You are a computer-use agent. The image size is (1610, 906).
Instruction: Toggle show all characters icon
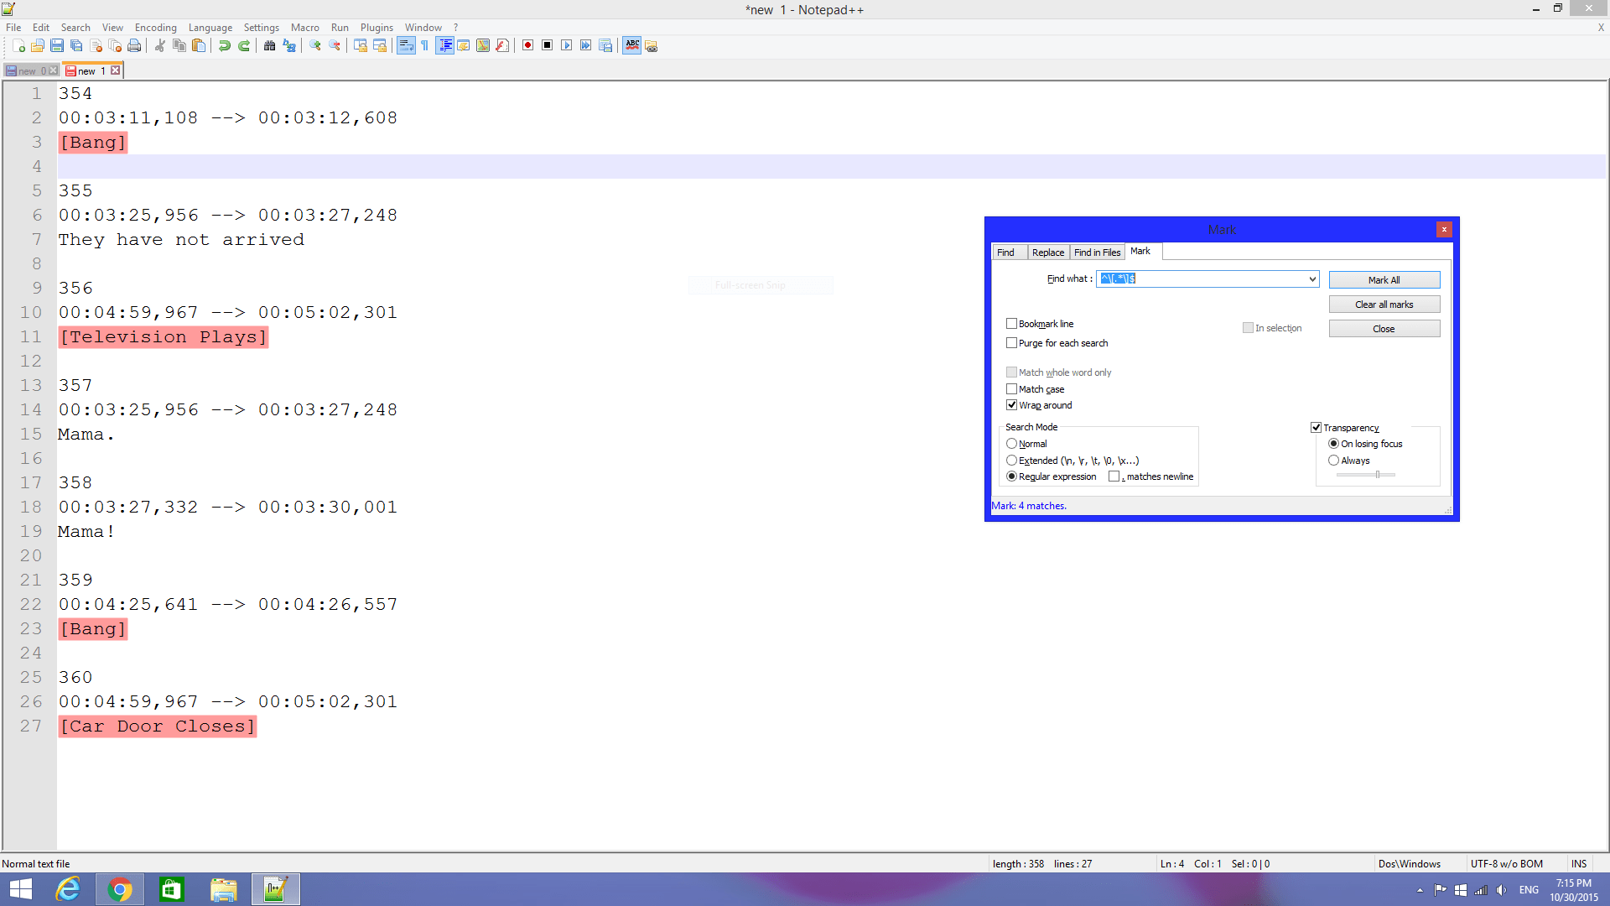click(x=424, y=46)
